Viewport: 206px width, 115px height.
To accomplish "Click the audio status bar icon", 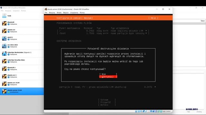I will click(x=141, y=111).
